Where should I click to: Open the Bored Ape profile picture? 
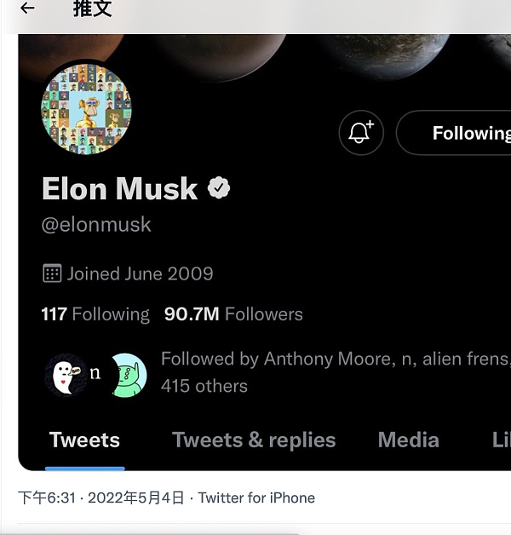click(86, 109)
